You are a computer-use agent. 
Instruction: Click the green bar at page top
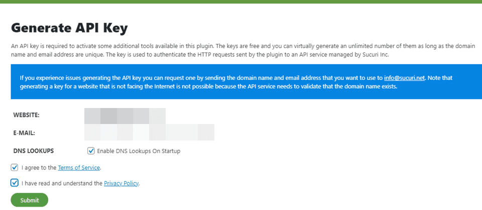coord(241,1)
